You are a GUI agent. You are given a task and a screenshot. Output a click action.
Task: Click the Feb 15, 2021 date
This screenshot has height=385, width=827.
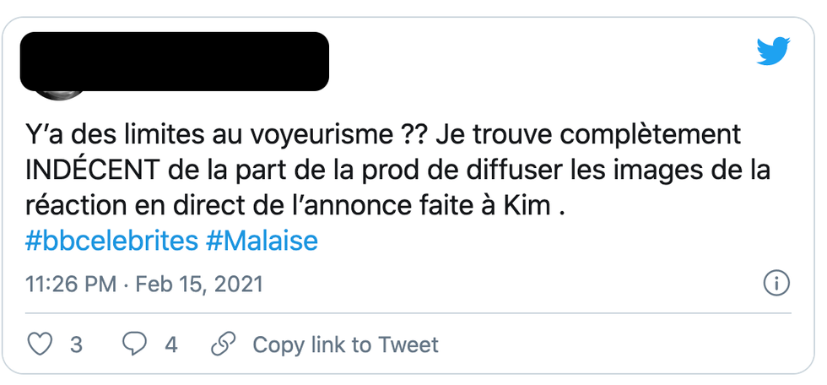199,284
